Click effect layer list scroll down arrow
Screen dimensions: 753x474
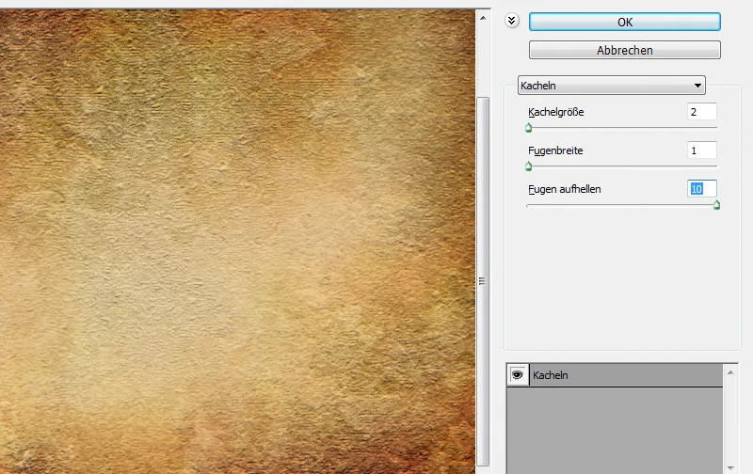[x=730, y=467]
